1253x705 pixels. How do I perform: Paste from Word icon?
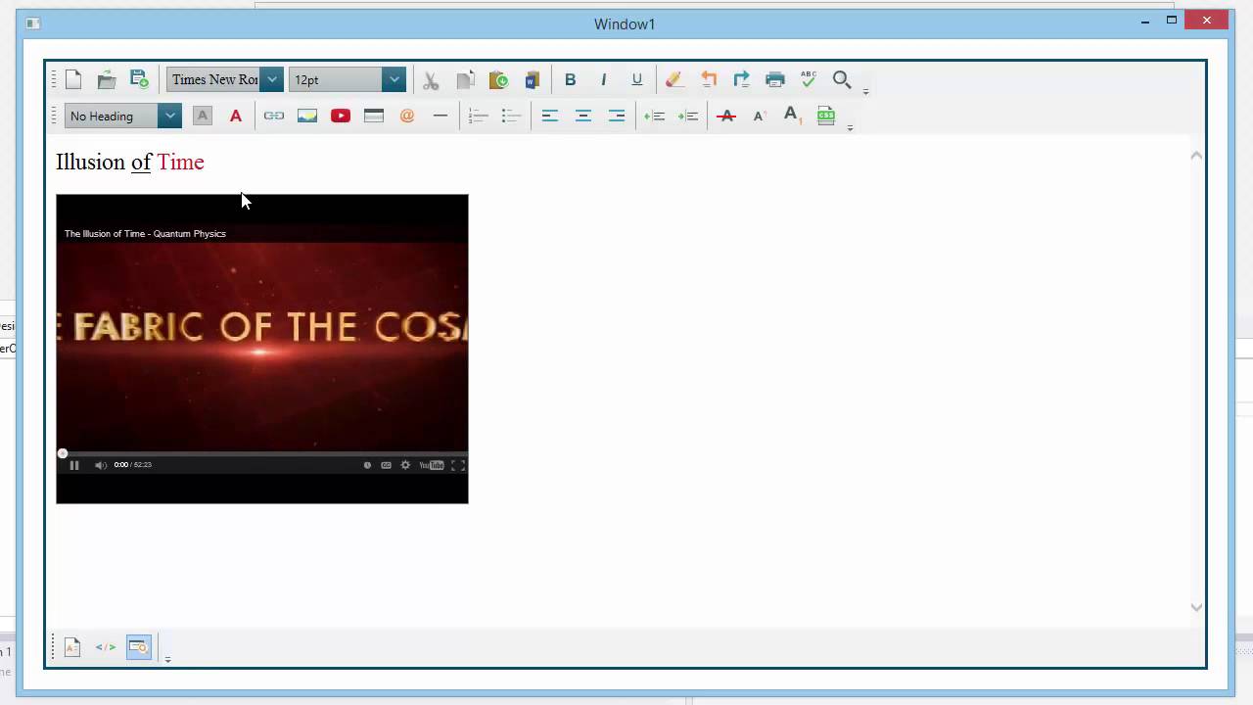tap(532, 80)
